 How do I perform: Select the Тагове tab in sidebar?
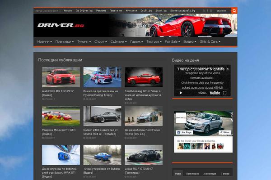(225, 174)
